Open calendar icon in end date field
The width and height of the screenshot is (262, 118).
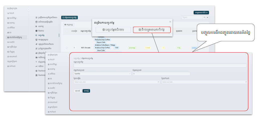(246, 82)
